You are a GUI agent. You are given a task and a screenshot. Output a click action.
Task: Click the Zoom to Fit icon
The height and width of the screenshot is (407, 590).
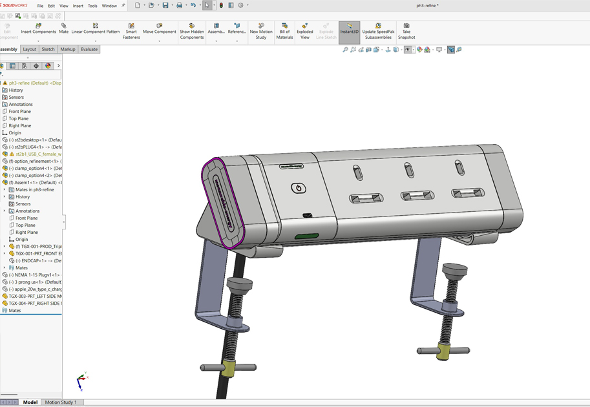346,50
